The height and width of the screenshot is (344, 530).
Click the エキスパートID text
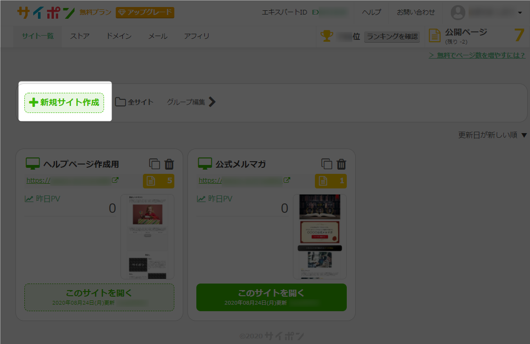284,12
